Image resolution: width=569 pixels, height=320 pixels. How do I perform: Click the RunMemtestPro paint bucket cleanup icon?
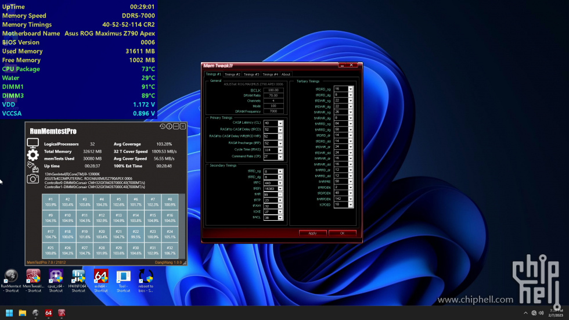point(33,167)
